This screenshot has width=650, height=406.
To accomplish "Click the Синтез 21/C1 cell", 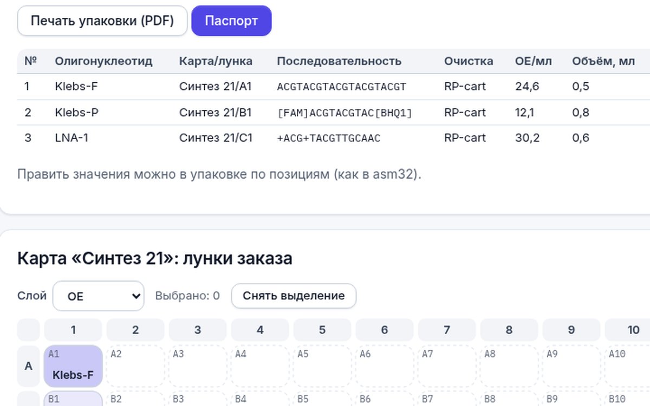I will tap(216, 138).
